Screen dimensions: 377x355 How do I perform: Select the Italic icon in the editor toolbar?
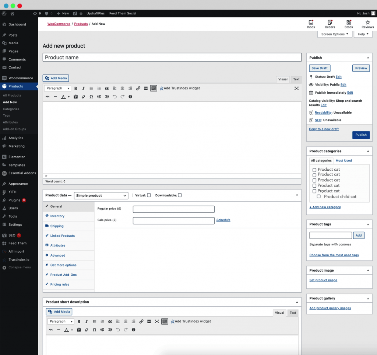pos(83,88)
